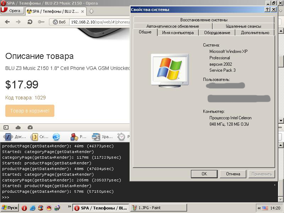Toggle the Opera side panel icon

coord(6,127)
